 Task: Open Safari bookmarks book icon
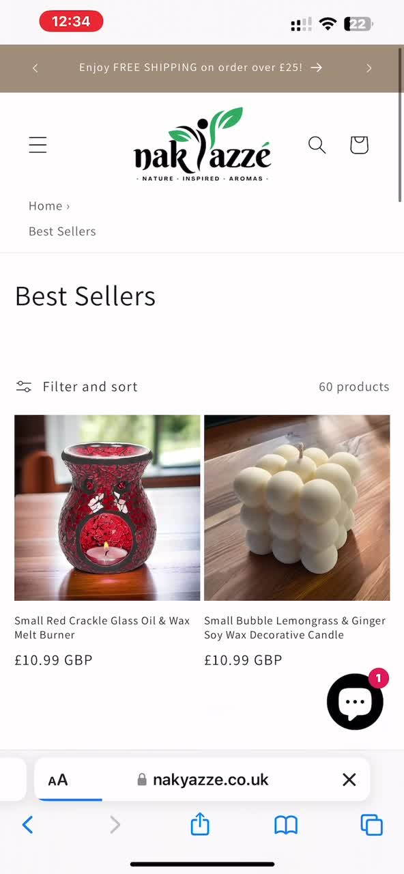286,825
